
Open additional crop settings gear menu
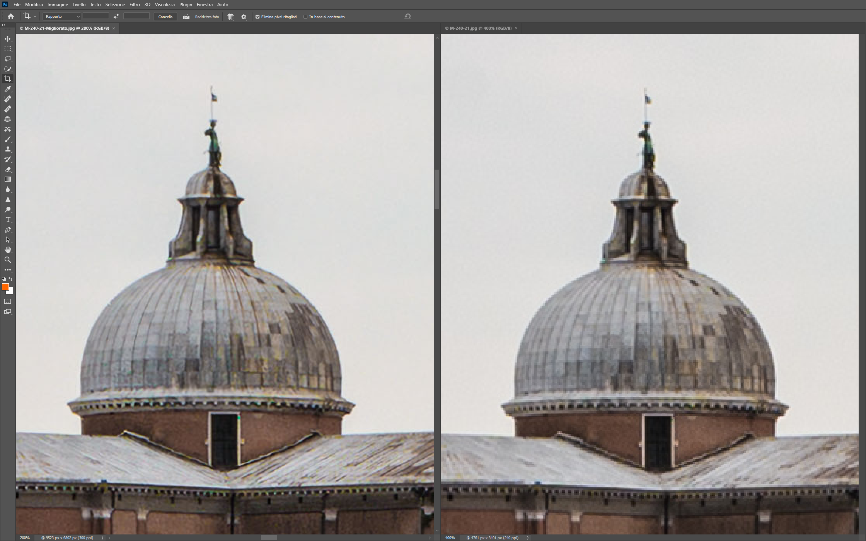coord(244,17)
